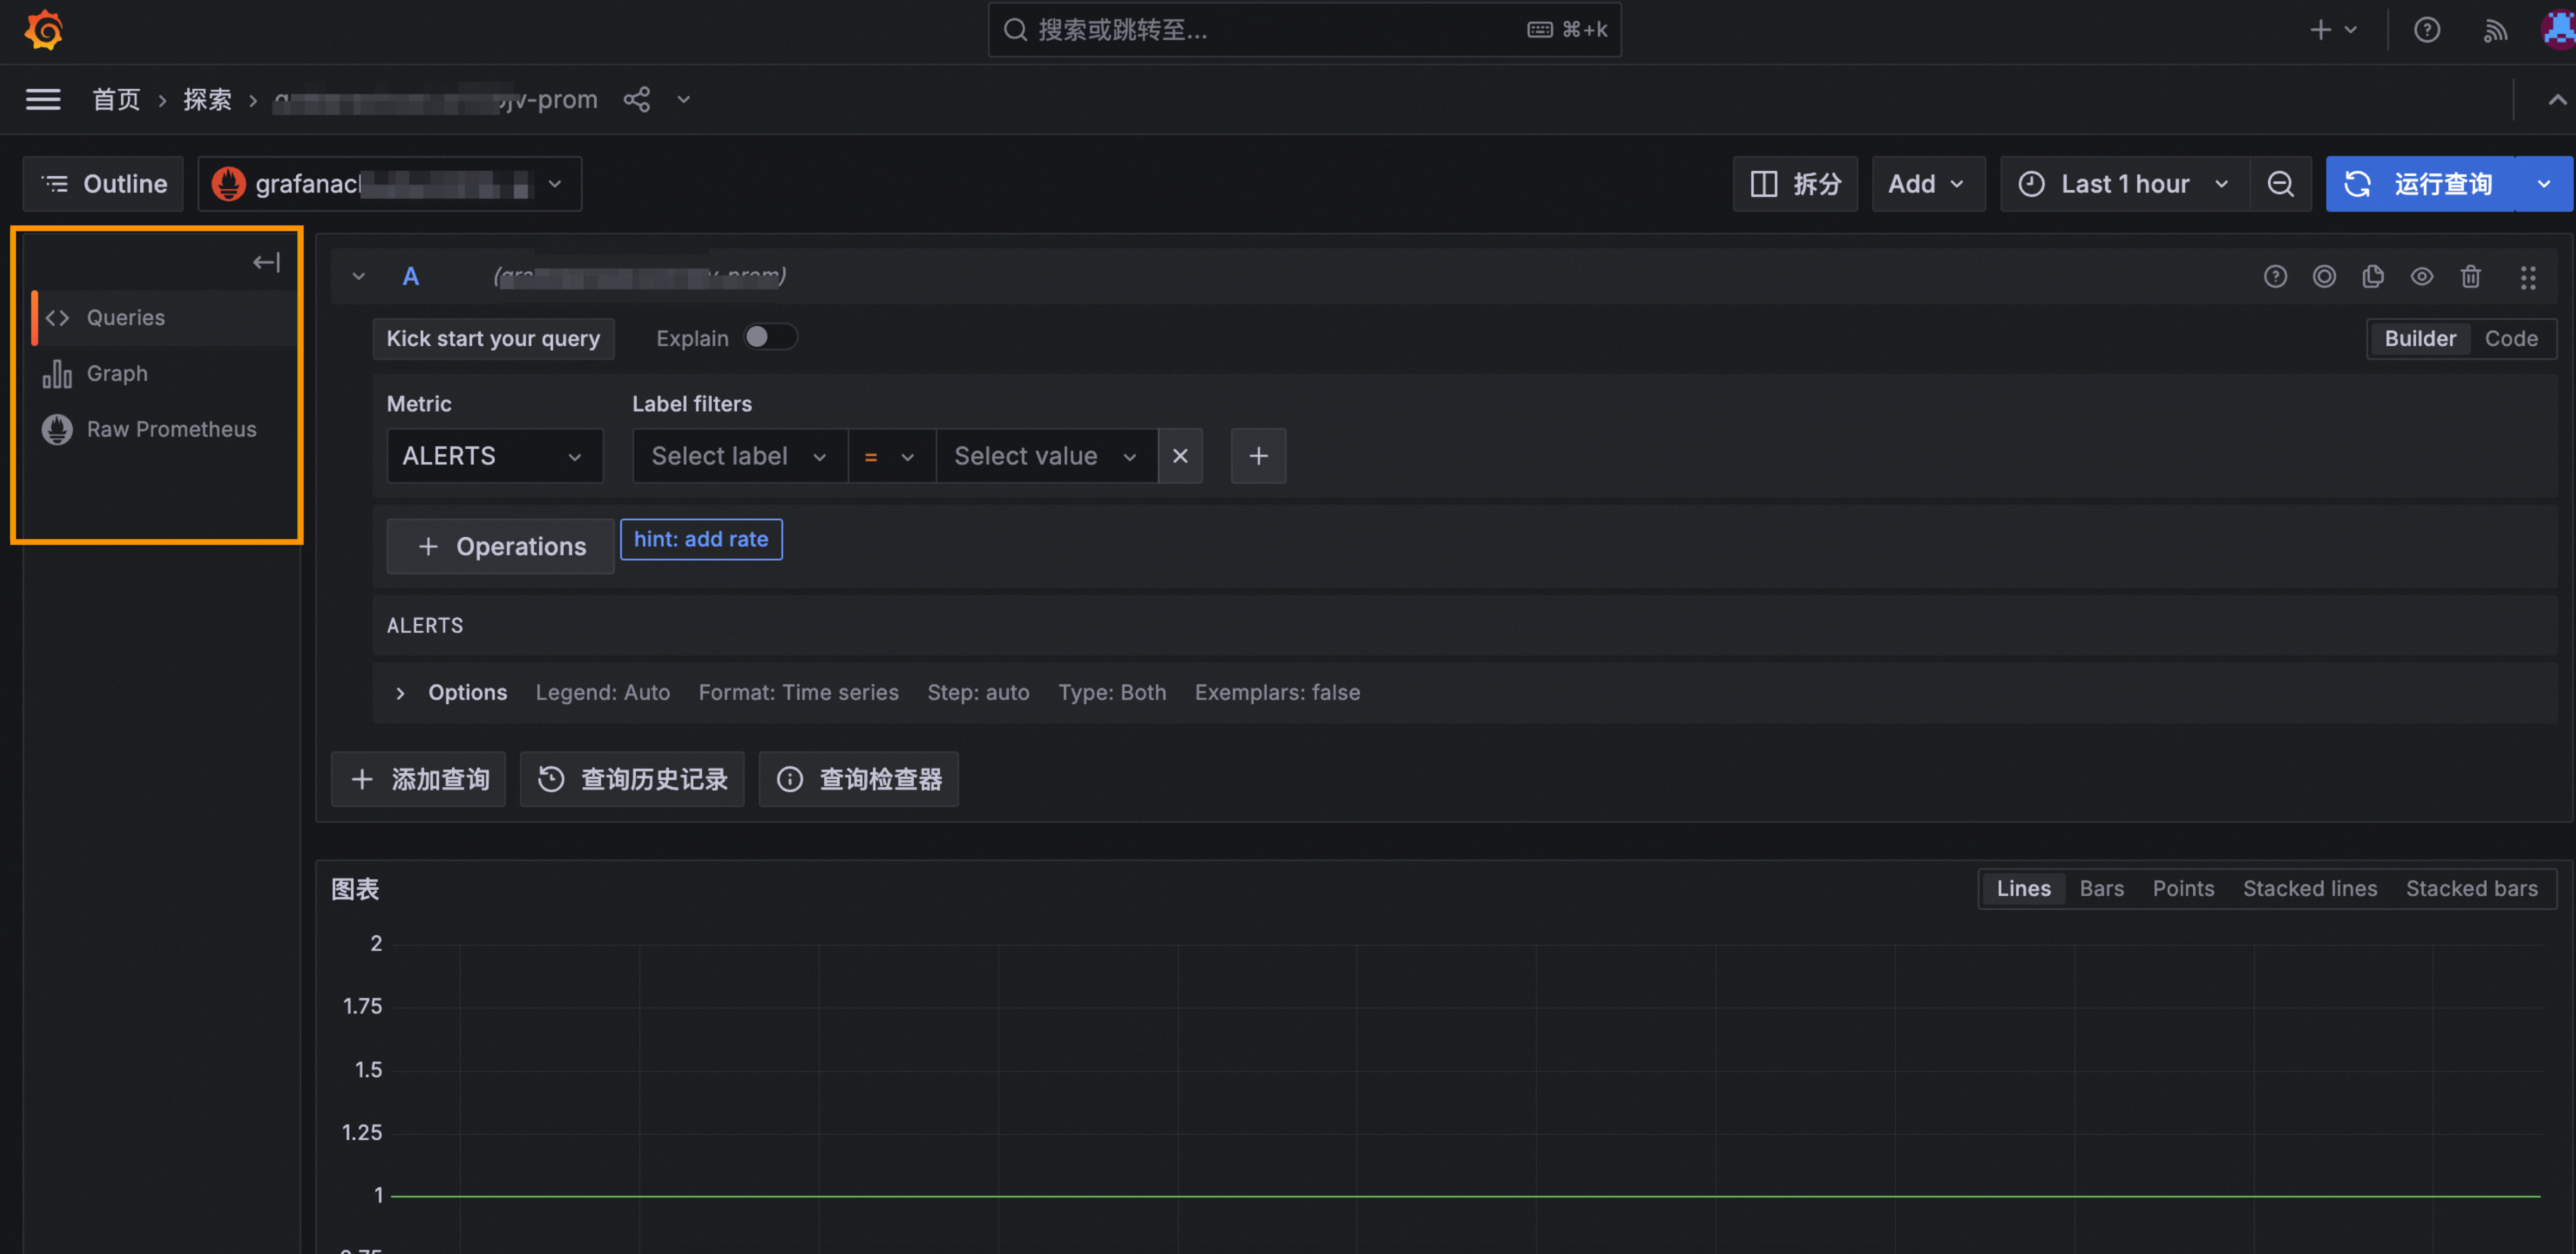
Task: Open the help icon in top bar
Action: [2426, 30]
